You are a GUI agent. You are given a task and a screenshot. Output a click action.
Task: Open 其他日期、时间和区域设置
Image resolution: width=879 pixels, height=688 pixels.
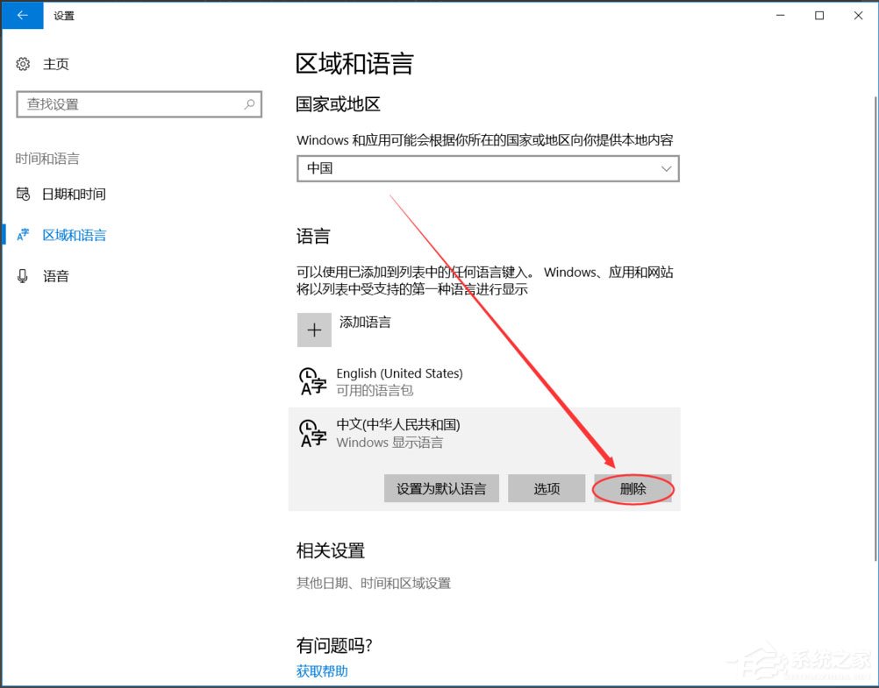click(x=373, y=582)
